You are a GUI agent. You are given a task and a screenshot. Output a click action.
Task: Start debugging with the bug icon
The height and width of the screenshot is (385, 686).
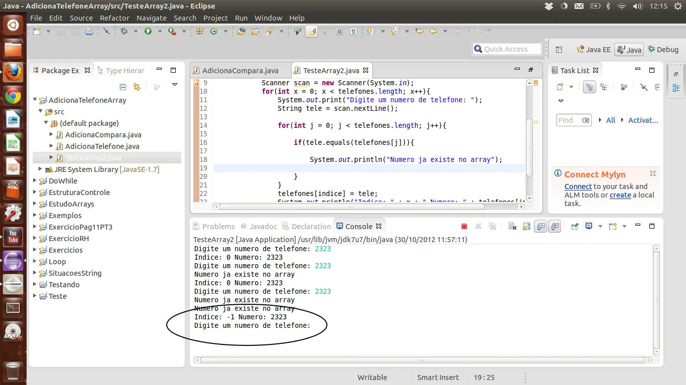(124, 31)
